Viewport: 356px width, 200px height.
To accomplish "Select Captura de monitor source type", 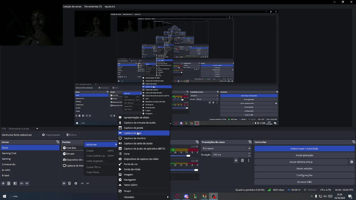I will 144,138.
